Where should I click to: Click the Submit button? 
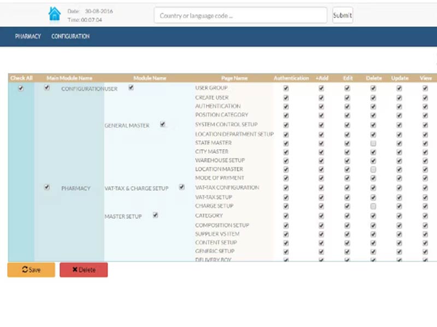coord(342,15)
